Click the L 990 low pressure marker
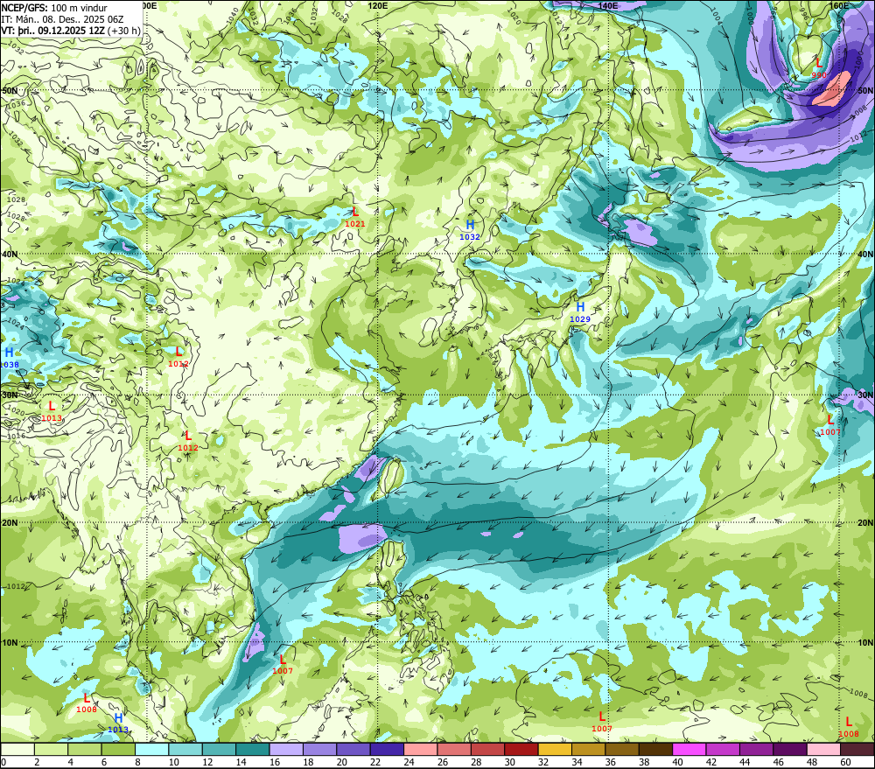The width and height of the screenshot is (875, 769). [819, 68]
